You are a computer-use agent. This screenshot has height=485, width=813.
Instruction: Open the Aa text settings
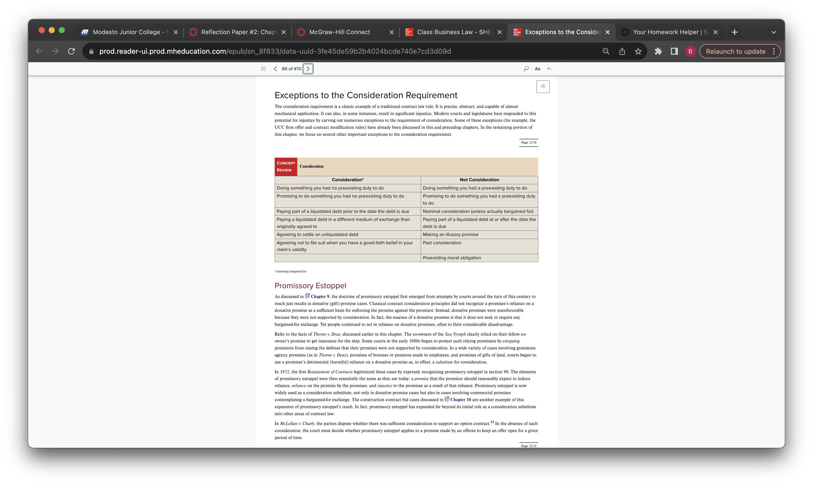point(537,69)
